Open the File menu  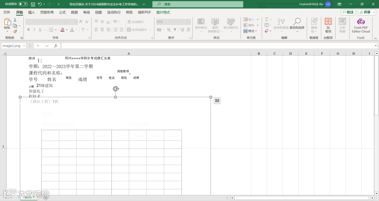tap(7, 12)
